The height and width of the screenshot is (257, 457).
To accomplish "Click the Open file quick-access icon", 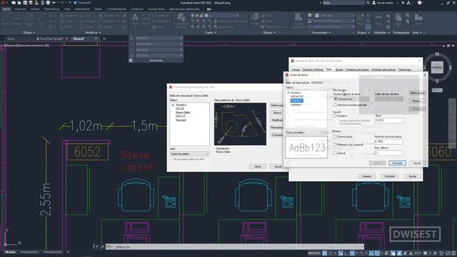I will pos(19,3).
